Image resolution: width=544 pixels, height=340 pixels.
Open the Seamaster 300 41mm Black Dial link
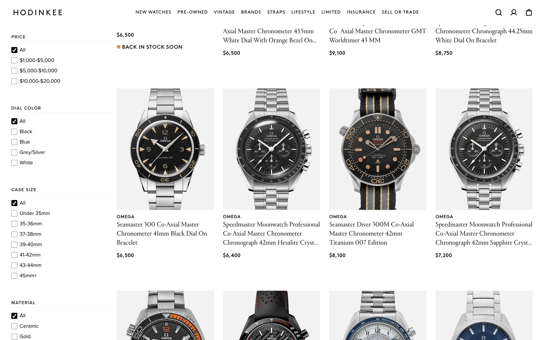point(162,233)
